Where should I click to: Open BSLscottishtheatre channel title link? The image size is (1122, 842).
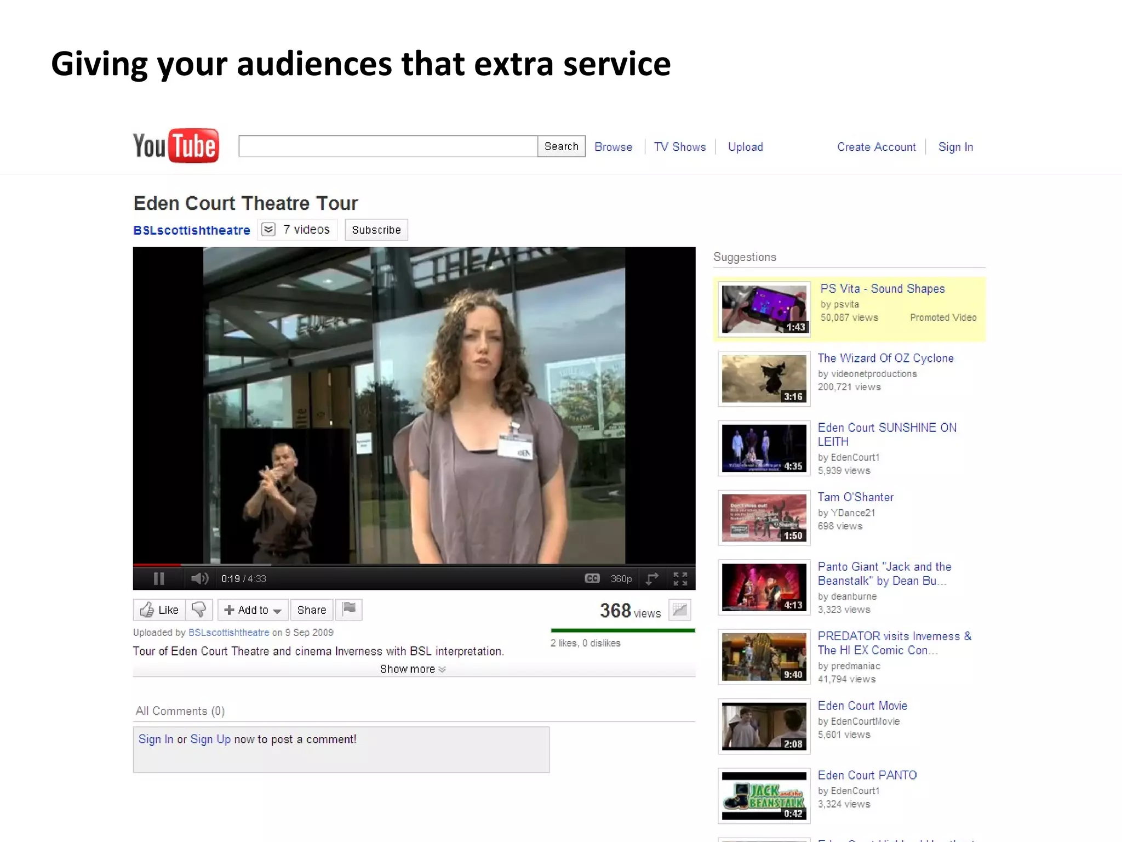pos(192,230)
